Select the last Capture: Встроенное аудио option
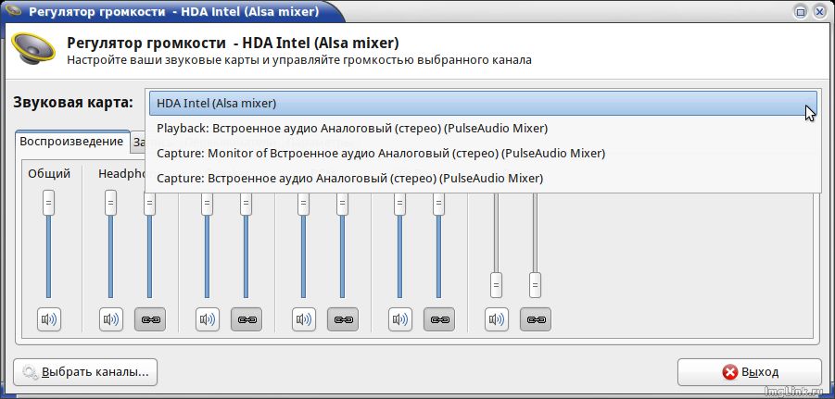 483,179
